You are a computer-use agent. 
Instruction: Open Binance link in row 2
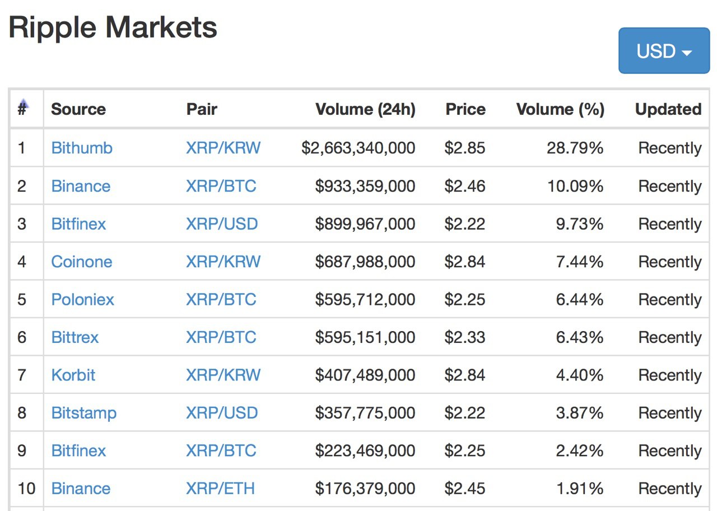(81, 186)
